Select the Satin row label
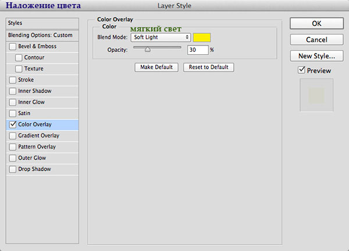This screenshot has width=349, height=251. tap(24, 113)
